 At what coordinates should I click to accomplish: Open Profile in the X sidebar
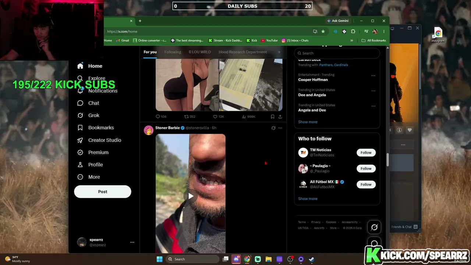point(90,165)
